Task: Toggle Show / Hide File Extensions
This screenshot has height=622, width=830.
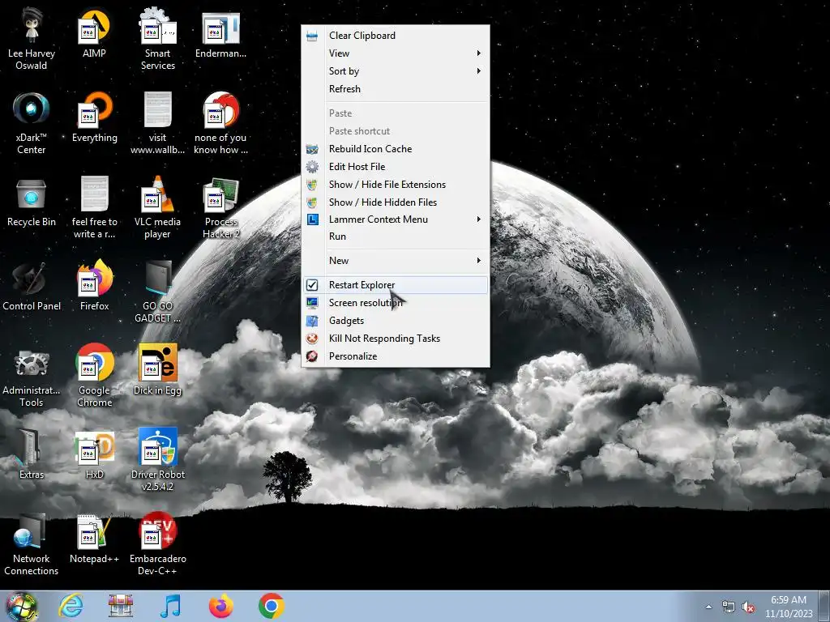Action: 396,185
